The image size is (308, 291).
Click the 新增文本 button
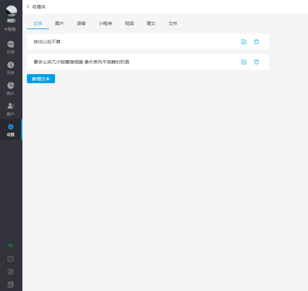point(41,79)
